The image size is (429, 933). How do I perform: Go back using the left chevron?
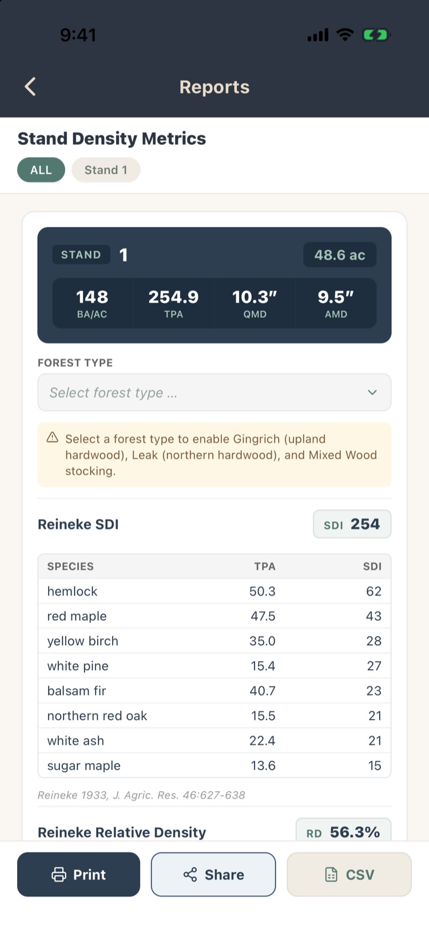(30, 87)
